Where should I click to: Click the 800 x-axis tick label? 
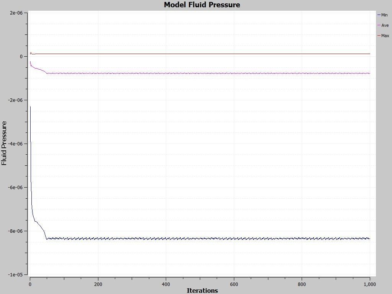point(302,284)
